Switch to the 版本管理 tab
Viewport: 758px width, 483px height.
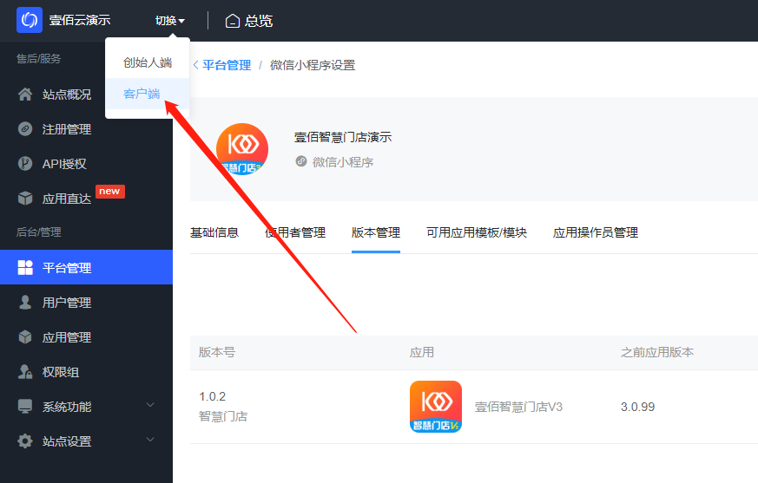tap(376, 232)
